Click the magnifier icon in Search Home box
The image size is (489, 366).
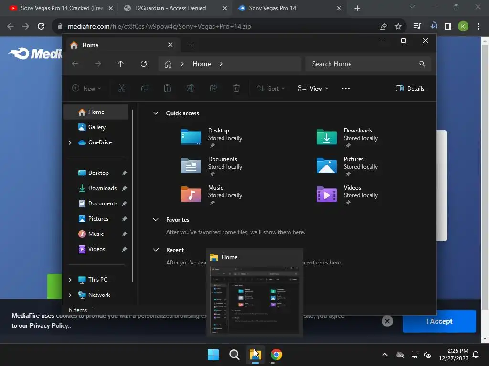click(422, 64)
